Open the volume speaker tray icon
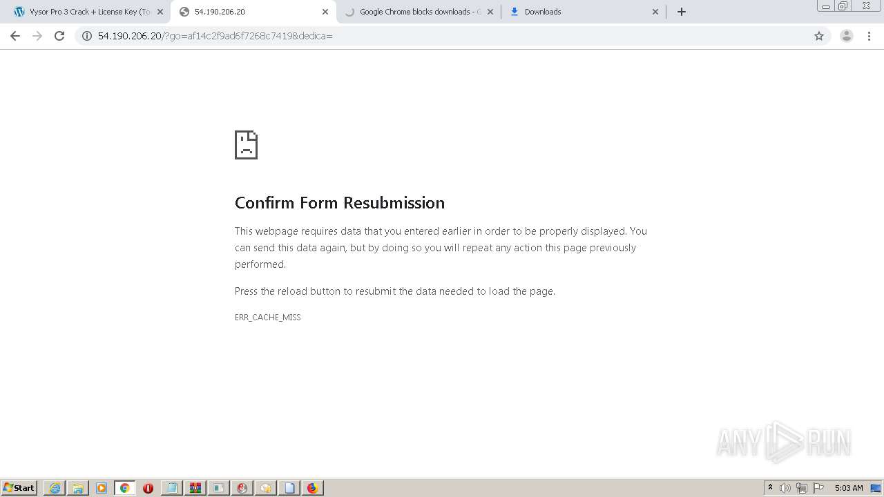Image resolution: width=884 pixels, height=497 pixels. pos(785,488)
